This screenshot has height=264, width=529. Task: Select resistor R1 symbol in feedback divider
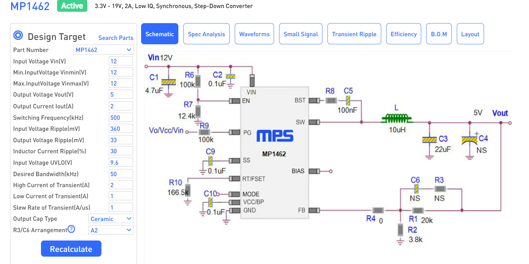pyautogui.click(x=417, y=210)
